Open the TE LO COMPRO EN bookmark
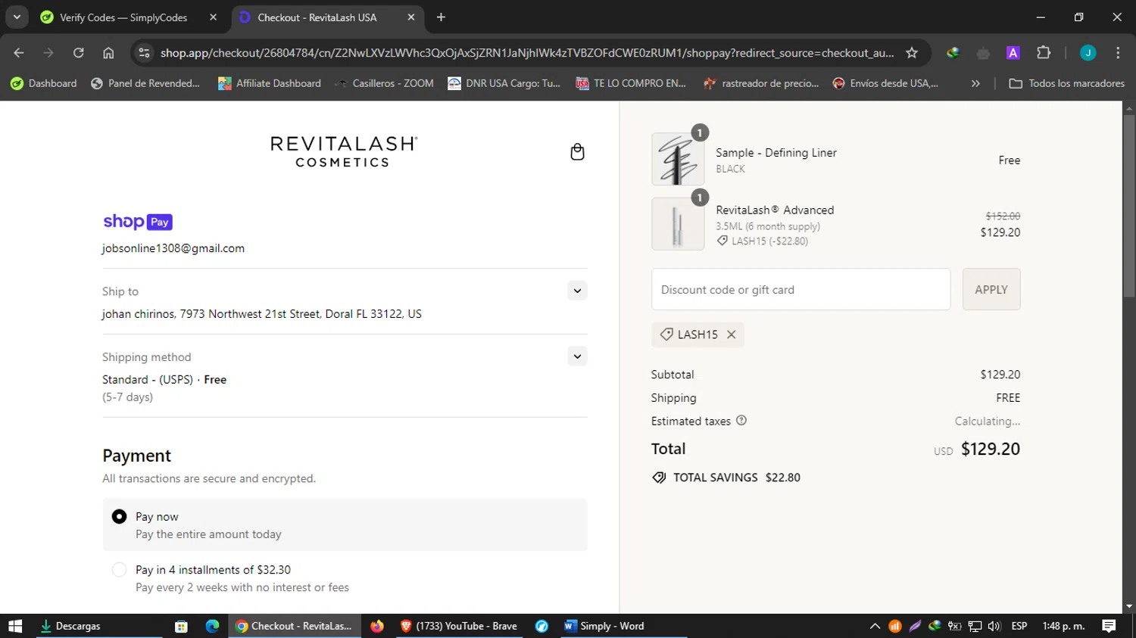1136x638 pixels. tap(631, 83)
